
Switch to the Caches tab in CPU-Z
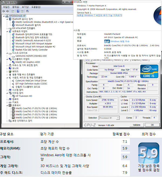coord(96,60)
